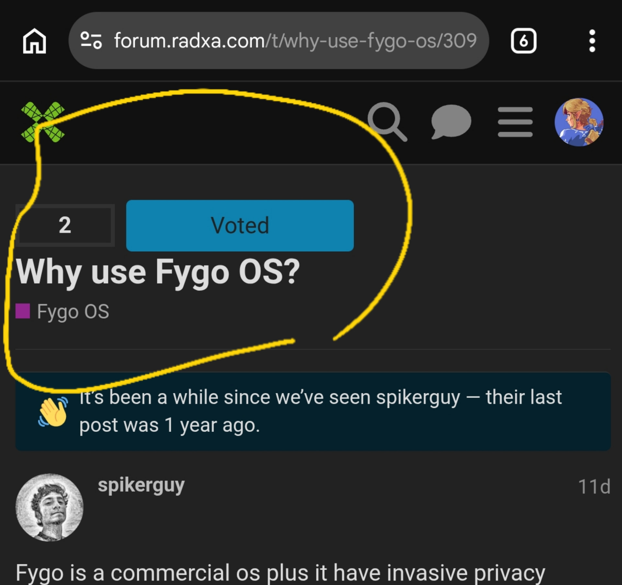View voters via the 2 count box

tap(65, 225)
